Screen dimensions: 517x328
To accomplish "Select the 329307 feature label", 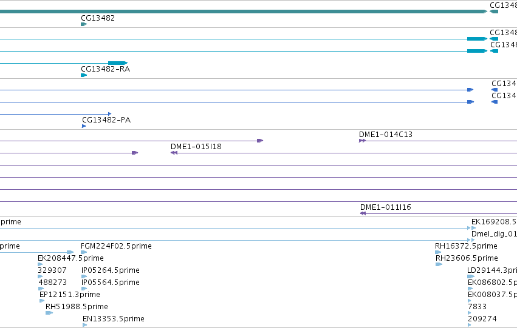I will [52, 270].
